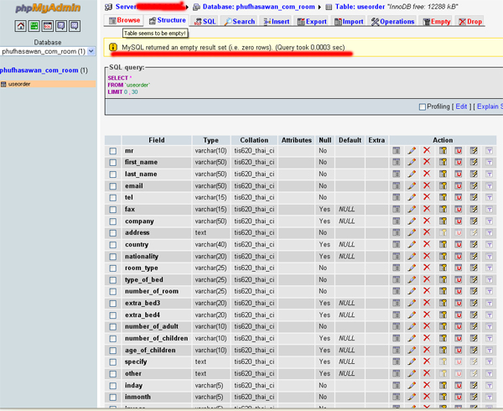
Task: Set primary key icon on number_of_adult row
Action: pos(443,326)
